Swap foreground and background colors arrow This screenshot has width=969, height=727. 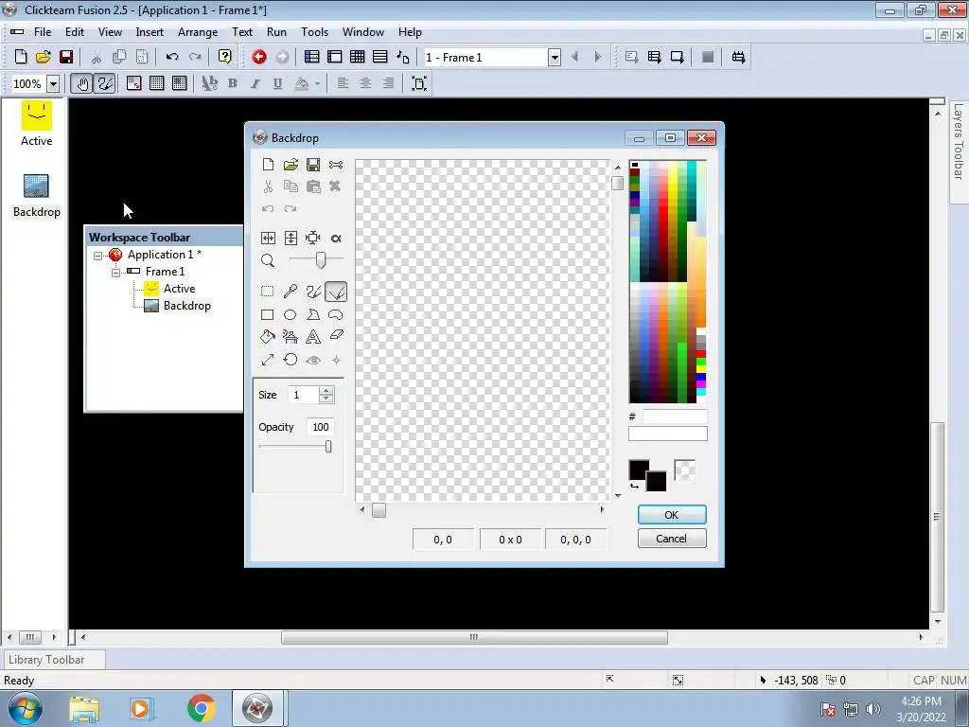[634, 487]
